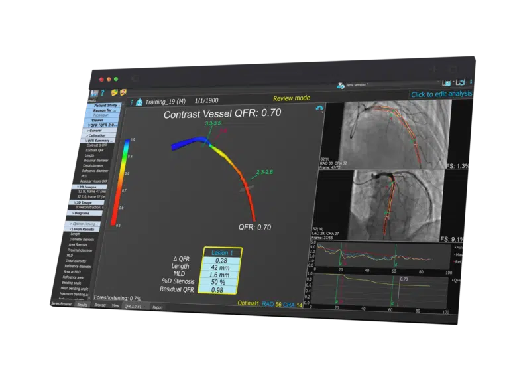This screenshot has height=373, width=509.
Task: Open the three-dot menu left of Training_19
Action: (x=132, y=102)
